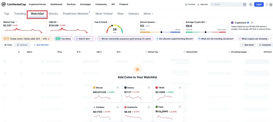273x122 pixels.
Task: Switch to the Stocks tab
Action: [53, 14]
